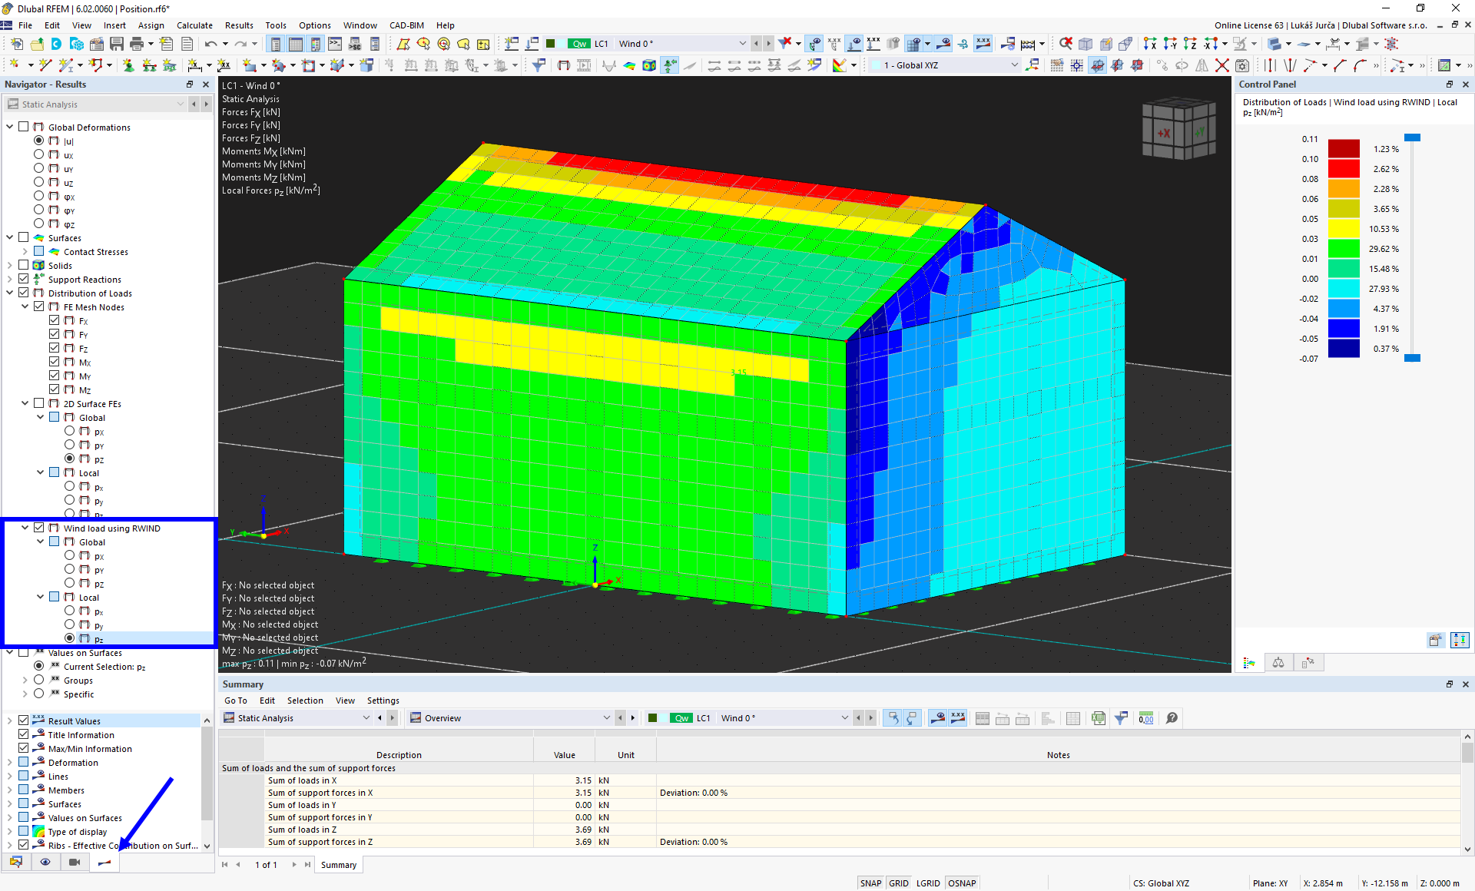Image resolution: width=1475 pixels, height=891 pixels.
Task: Click the Undo toolbar icon
Action: point(210,44)
